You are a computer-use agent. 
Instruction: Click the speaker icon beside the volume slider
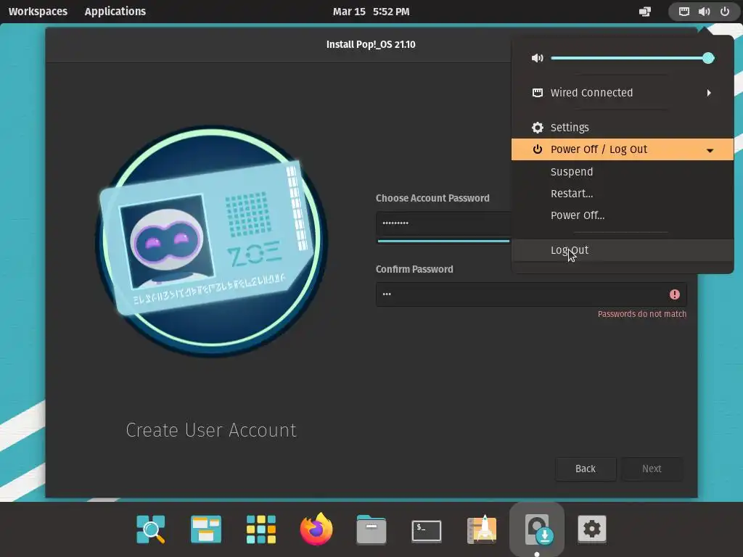click(538, 58)
